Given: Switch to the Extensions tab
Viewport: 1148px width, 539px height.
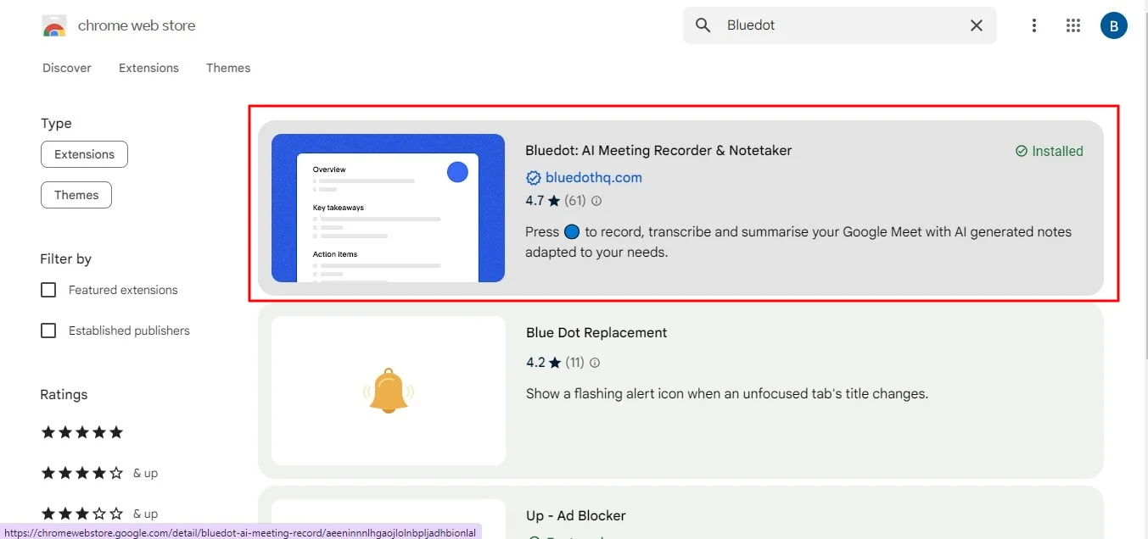Looking at the screenshot, I should point(148,68).
